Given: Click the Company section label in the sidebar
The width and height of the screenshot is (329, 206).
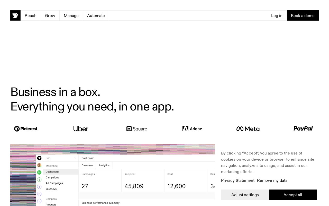Looking at the screenshot, I should (51, 199).
